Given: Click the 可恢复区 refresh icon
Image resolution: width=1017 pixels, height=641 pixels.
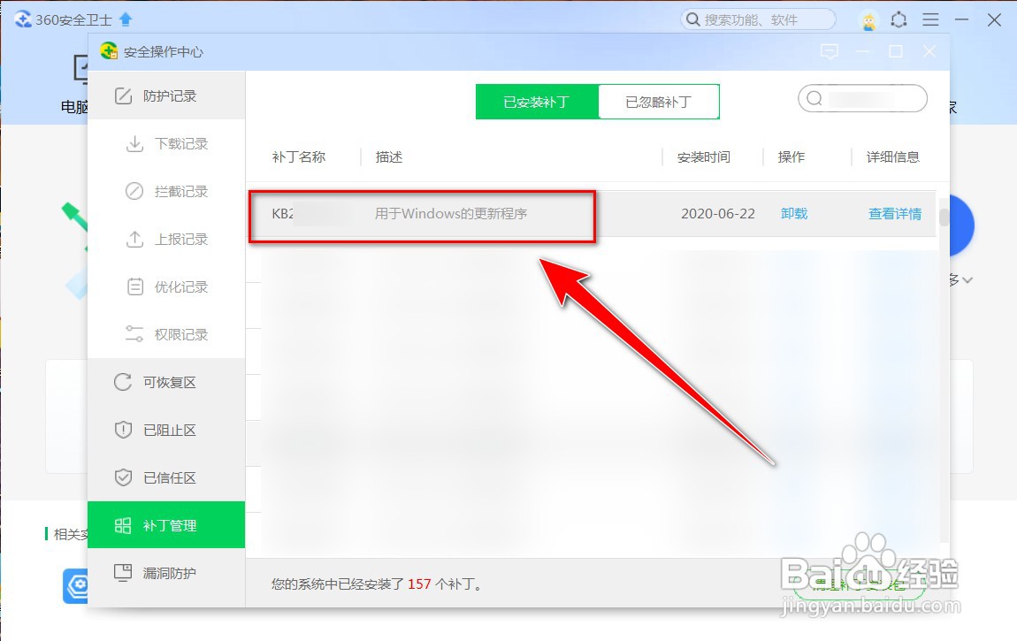Looking at the screenshot, I should point(123,382).
